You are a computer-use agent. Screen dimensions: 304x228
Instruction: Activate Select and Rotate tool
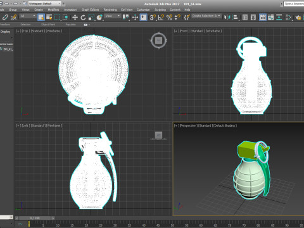pos(83,17)
